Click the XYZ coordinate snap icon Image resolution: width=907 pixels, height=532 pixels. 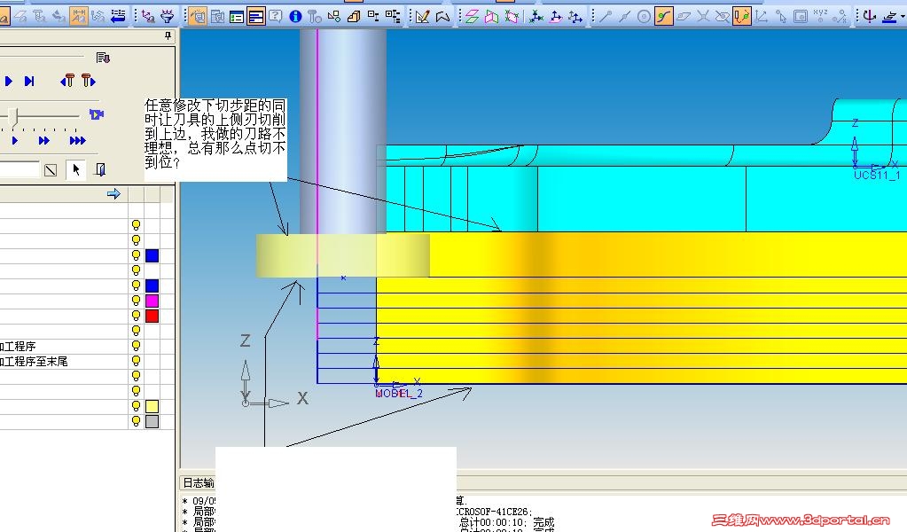click(x=820, y=16)
